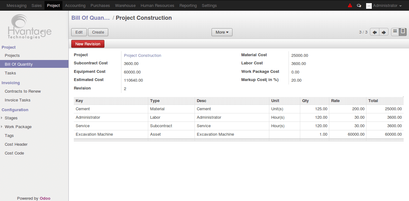409x201 pixels.
Task: Expand the Work Package configuration item
Action: coord(18,127)
